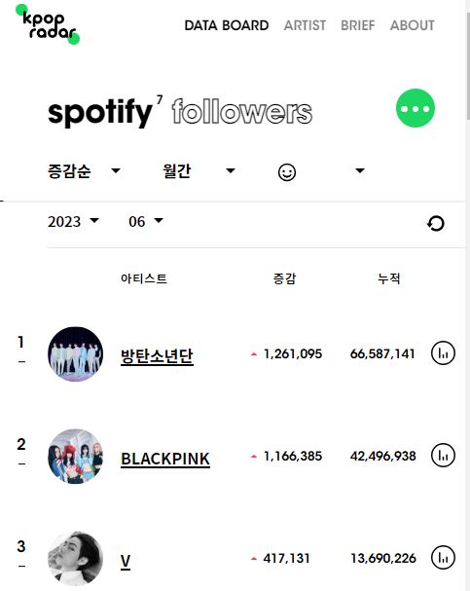Click the kpop radar logo

(x=48, y=24)
